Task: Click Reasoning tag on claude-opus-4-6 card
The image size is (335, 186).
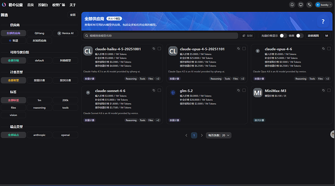Action: [x=301, y=78]
